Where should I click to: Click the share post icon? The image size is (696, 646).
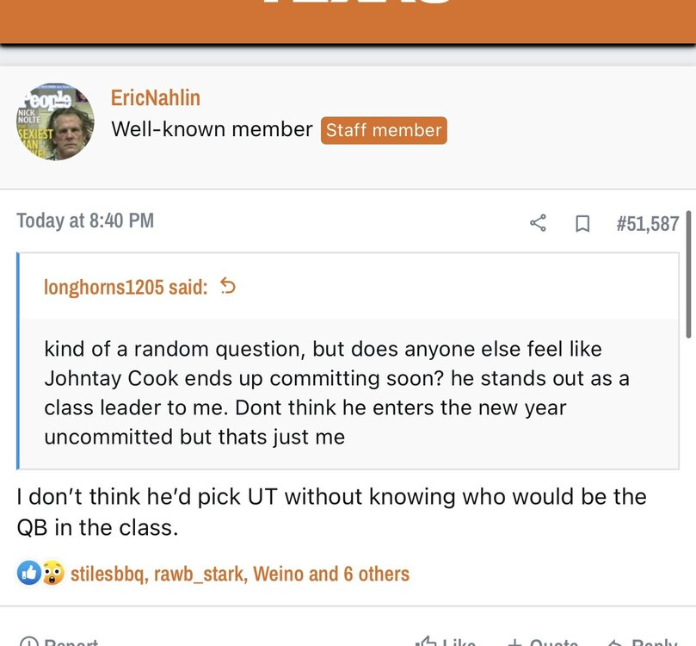[538, 223]
